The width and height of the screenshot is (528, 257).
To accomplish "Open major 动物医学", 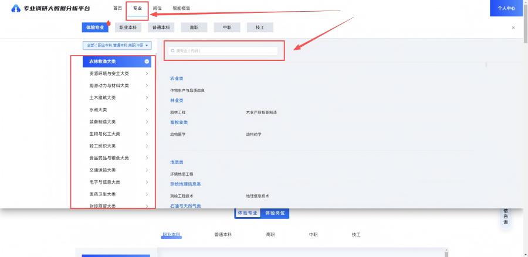I will [x=178, y=135].
